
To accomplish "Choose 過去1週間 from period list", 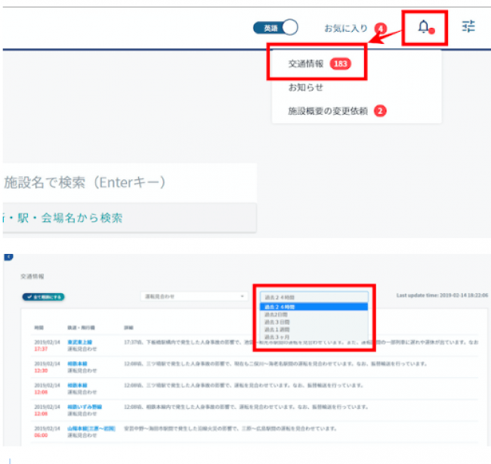I will (x=314, y=329).
